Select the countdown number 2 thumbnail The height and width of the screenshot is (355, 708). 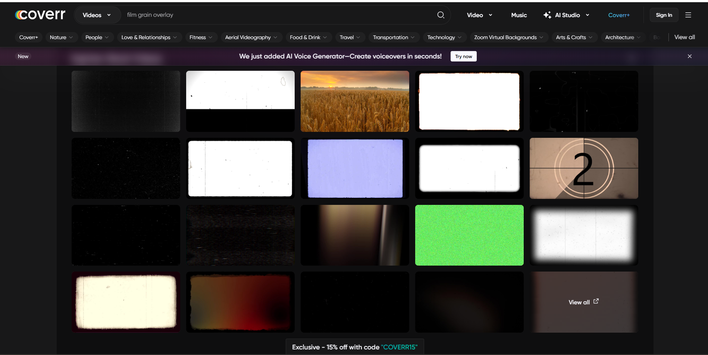pyautogui.click(x=583, y=168)
